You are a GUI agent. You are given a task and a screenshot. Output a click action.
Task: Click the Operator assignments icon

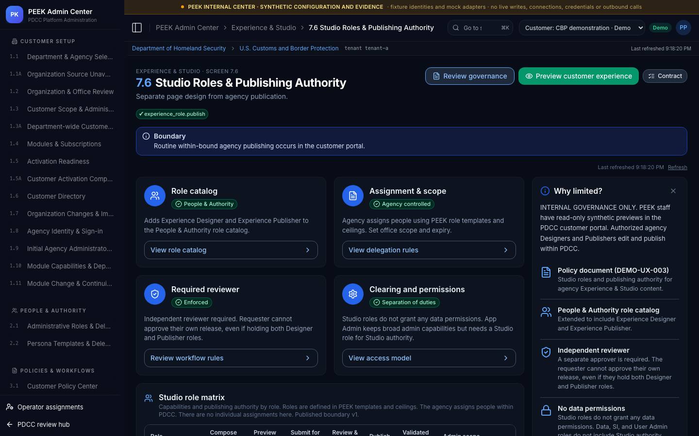point(10,407)
